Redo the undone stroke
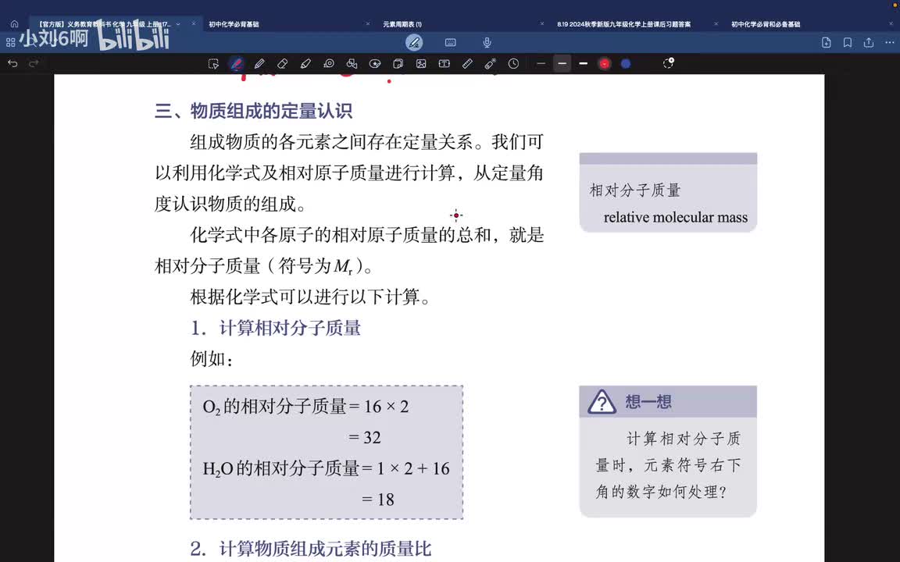900x562 pixels. (34, 64)
